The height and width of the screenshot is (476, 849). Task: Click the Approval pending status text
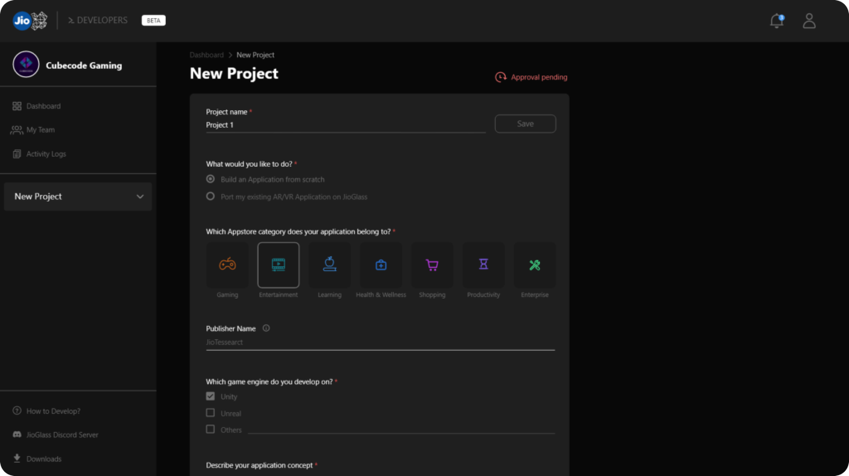pyautogui.click(x=539, y=77)
